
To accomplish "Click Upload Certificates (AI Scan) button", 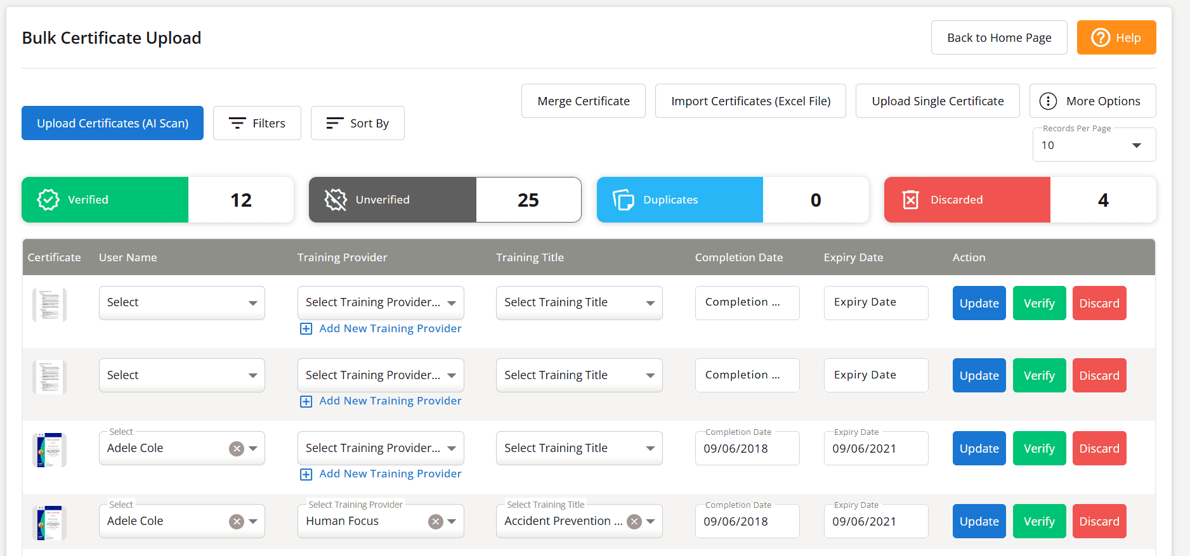I will click(112, 123).
